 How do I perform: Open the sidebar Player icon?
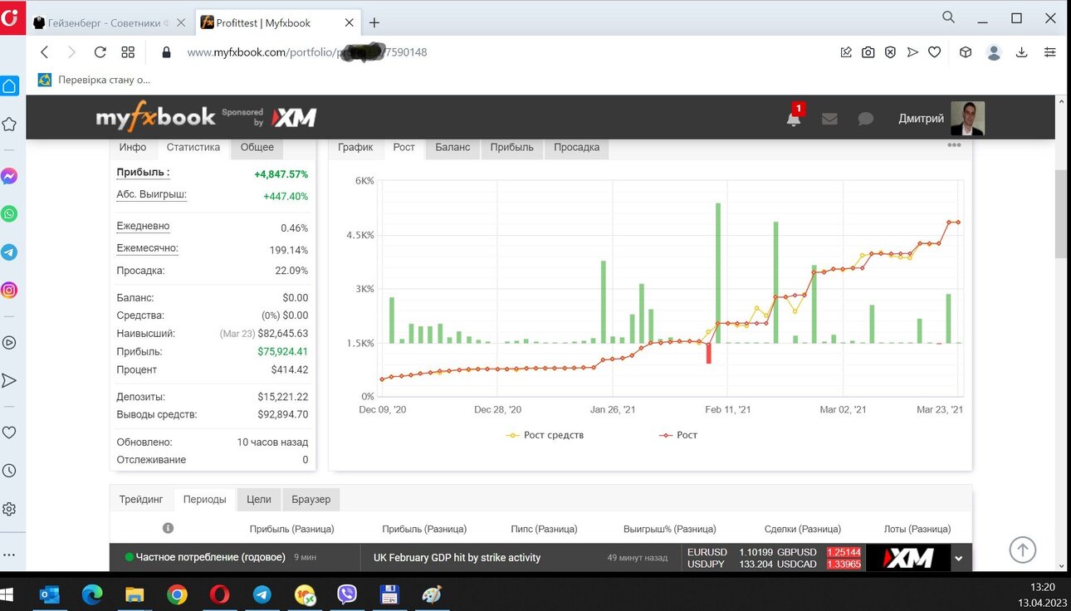(9, 342)
